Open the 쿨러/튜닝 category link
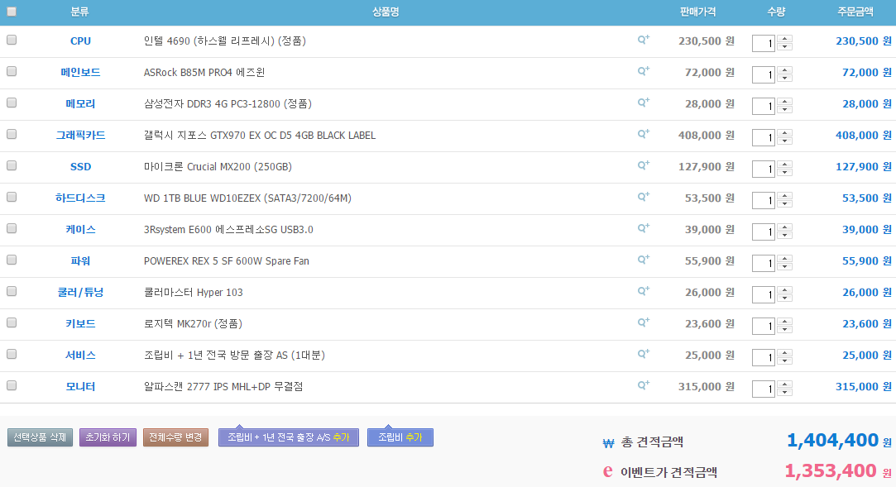The image size is (896, 487). [x=80, y=293]
